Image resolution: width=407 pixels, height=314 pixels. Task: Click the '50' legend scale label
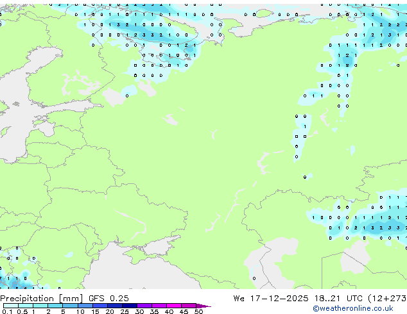(x=199, y=311)
